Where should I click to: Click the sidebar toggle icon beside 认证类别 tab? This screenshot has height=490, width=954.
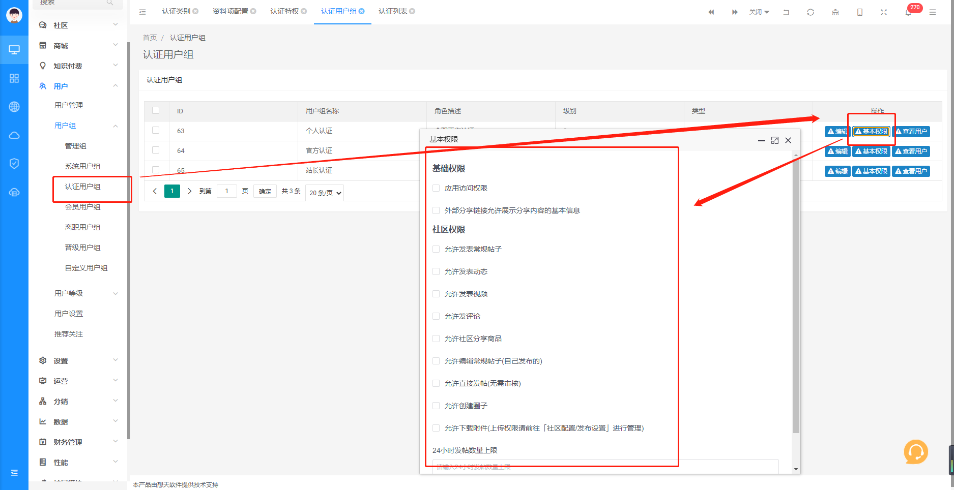142,12
